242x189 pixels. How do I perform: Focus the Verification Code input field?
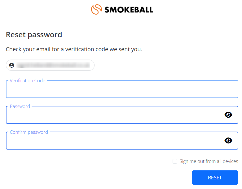click(x=122, y=89)
